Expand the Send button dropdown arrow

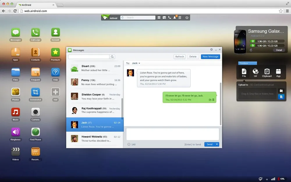pos(217,144)
